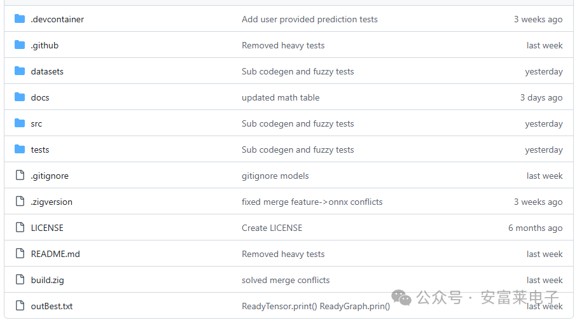
Task: Click the src folder icon
Action: [x=20, y=123]
